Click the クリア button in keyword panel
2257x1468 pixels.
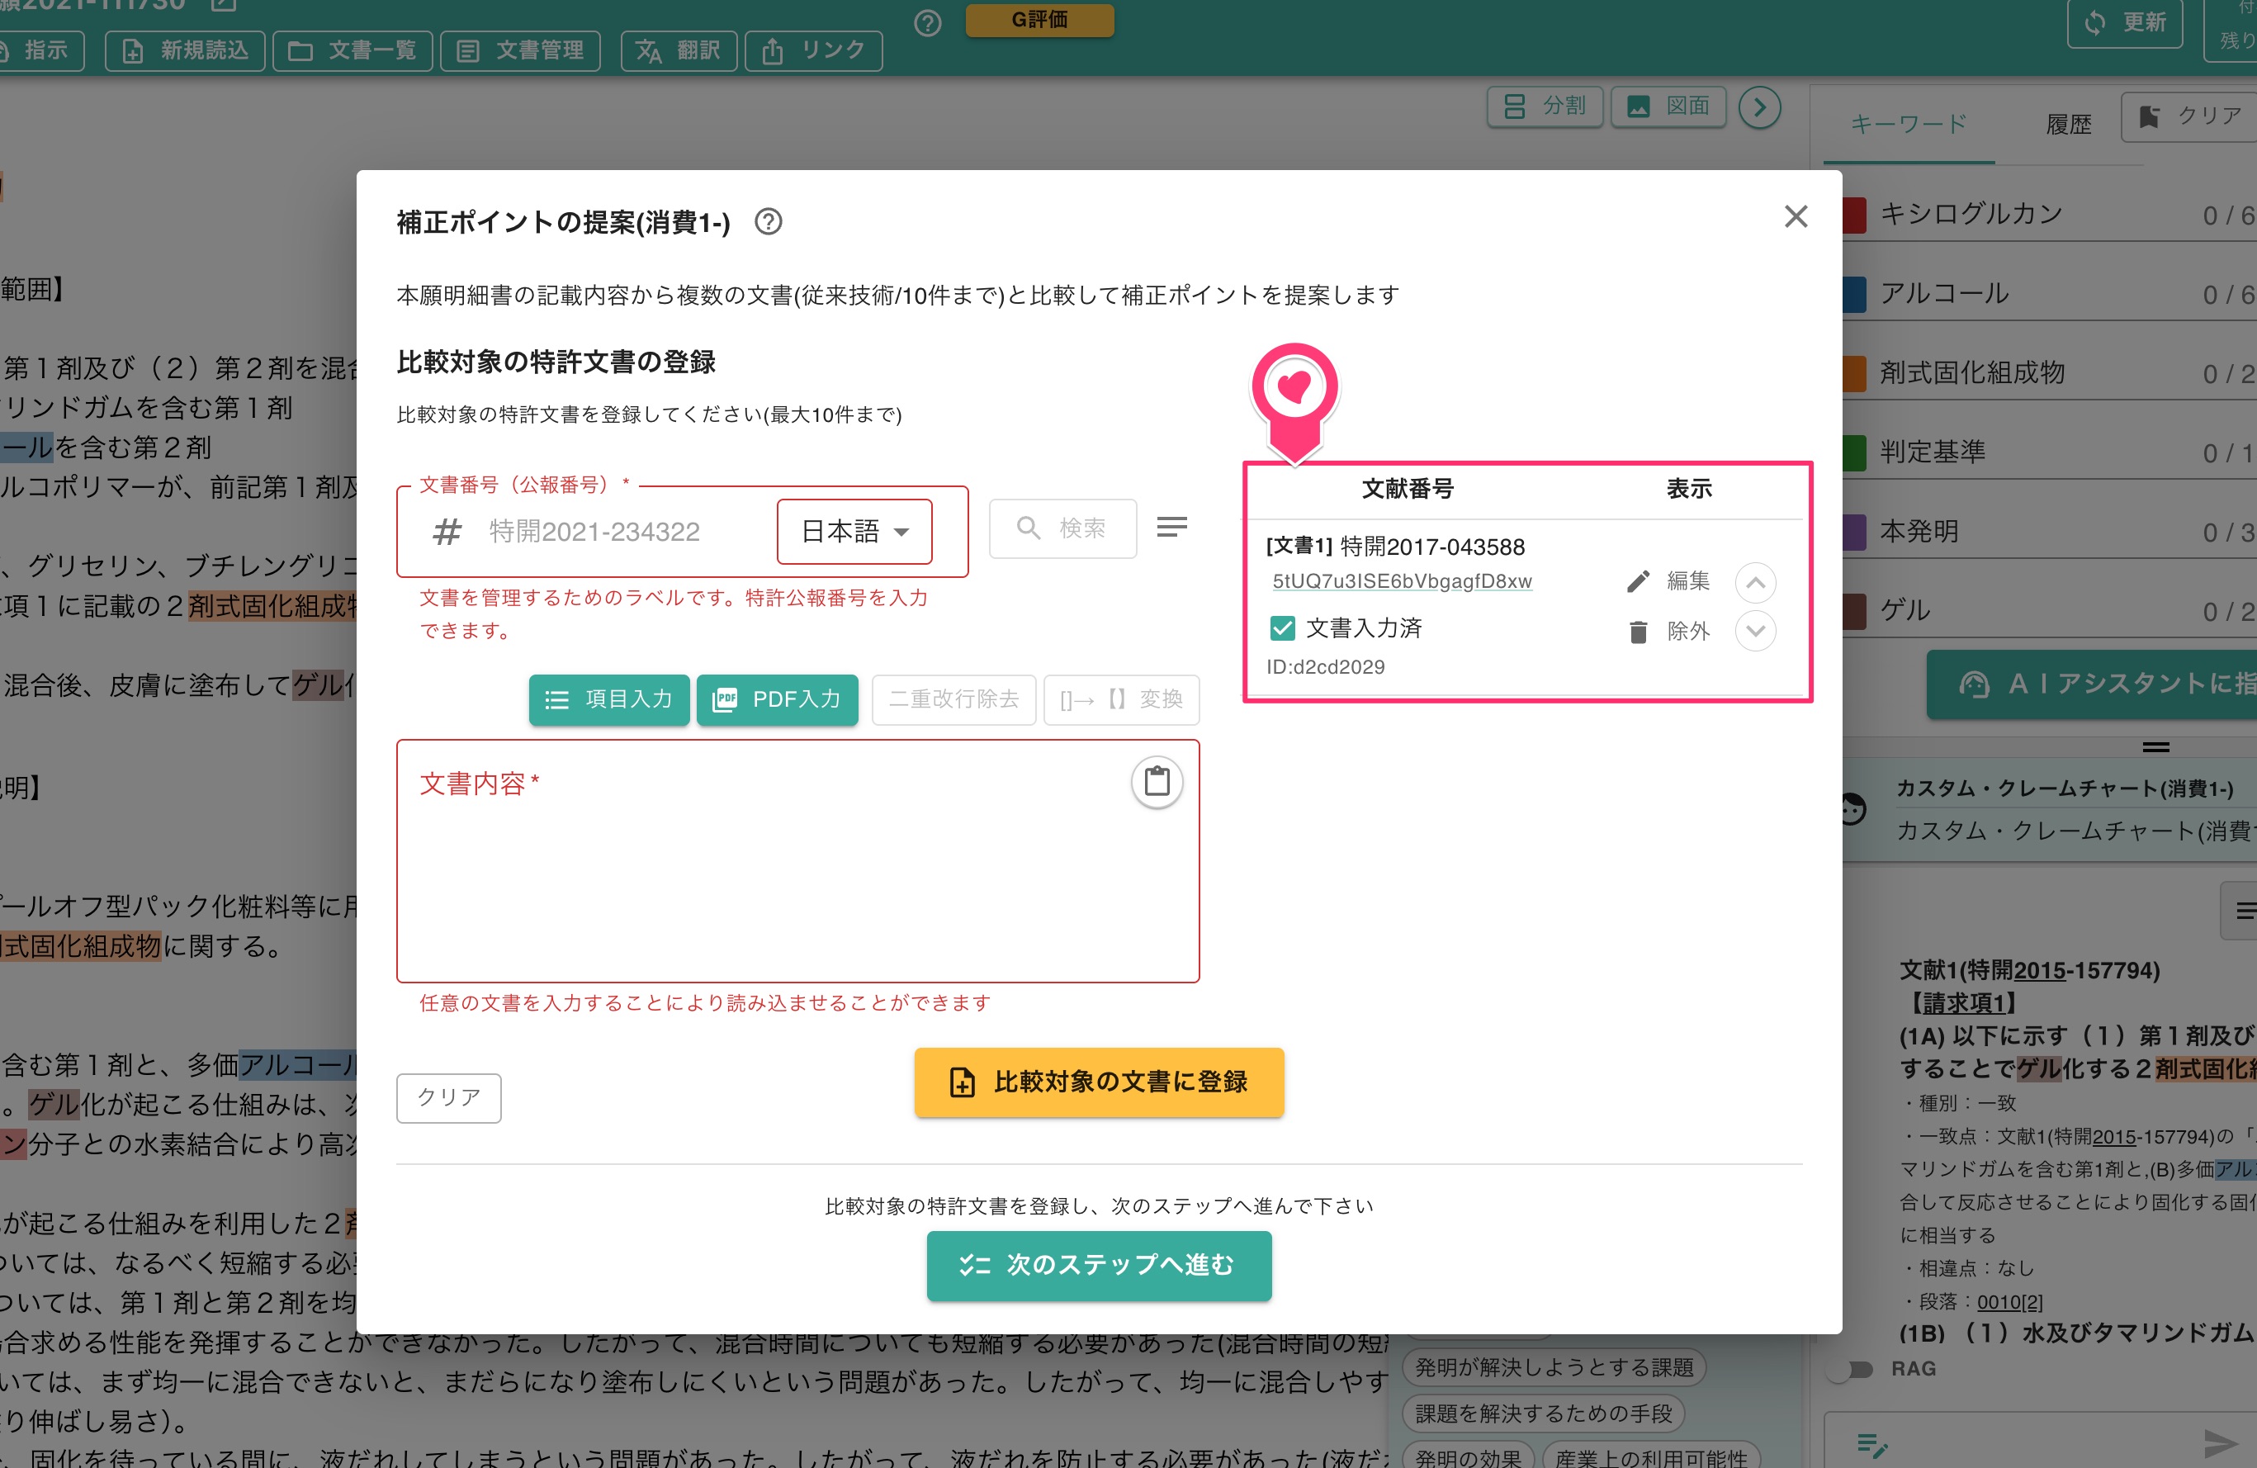(x=2188, y=116)
